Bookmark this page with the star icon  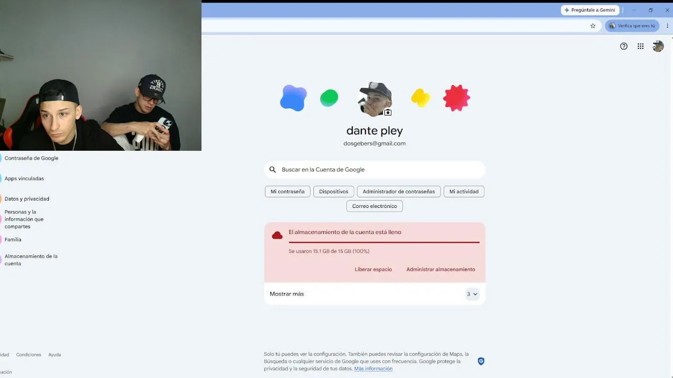(593, 26)
